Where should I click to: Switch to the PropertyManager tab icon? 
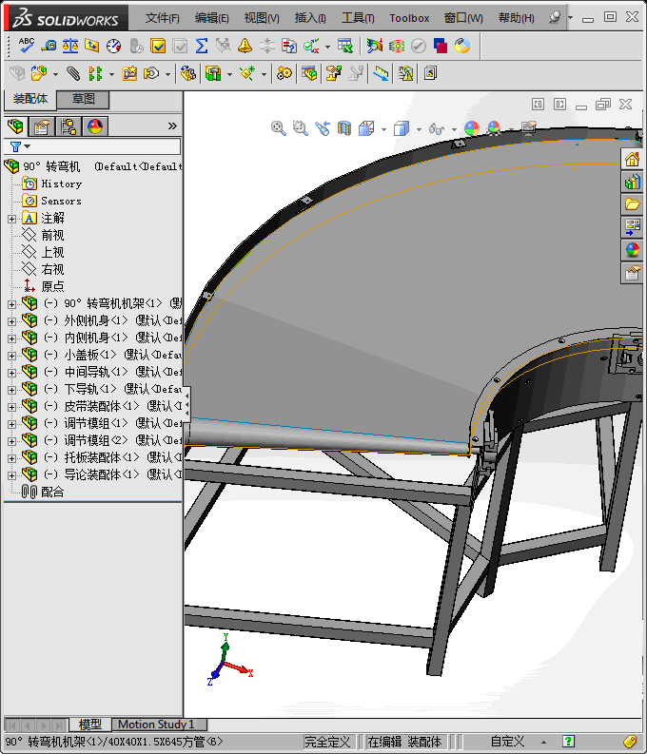(42, 126)
